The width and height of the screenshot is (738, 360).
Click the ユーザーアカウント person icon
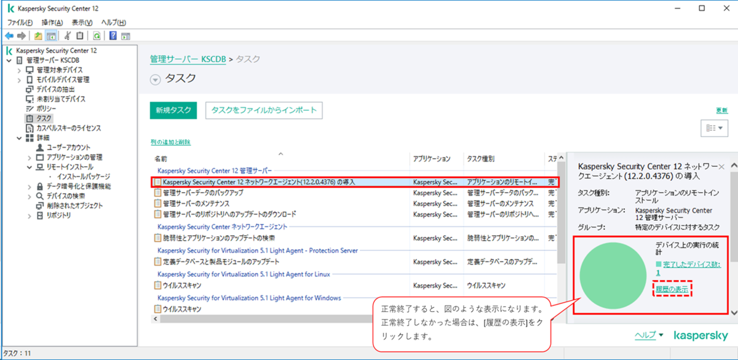(40, 148)
